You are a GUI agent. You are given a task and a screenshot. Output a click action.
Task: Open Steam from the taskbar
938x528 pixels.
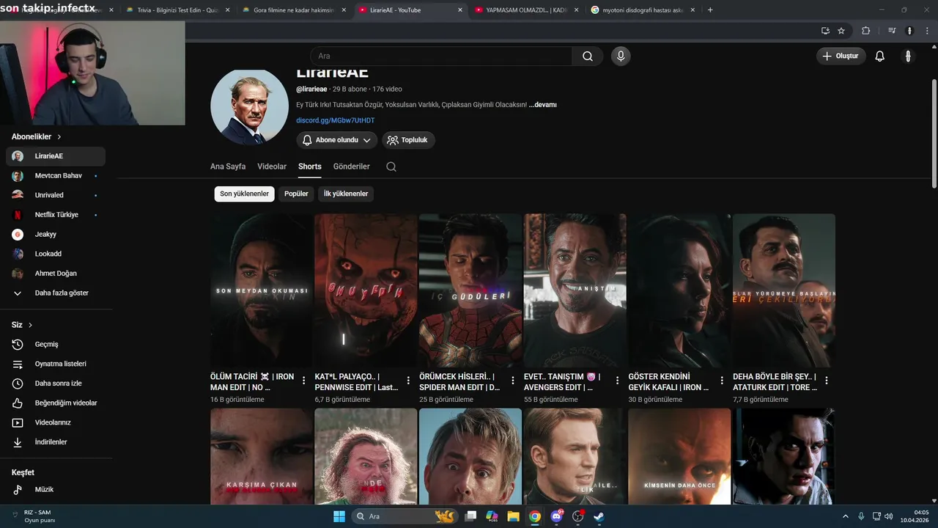(599, 516)
